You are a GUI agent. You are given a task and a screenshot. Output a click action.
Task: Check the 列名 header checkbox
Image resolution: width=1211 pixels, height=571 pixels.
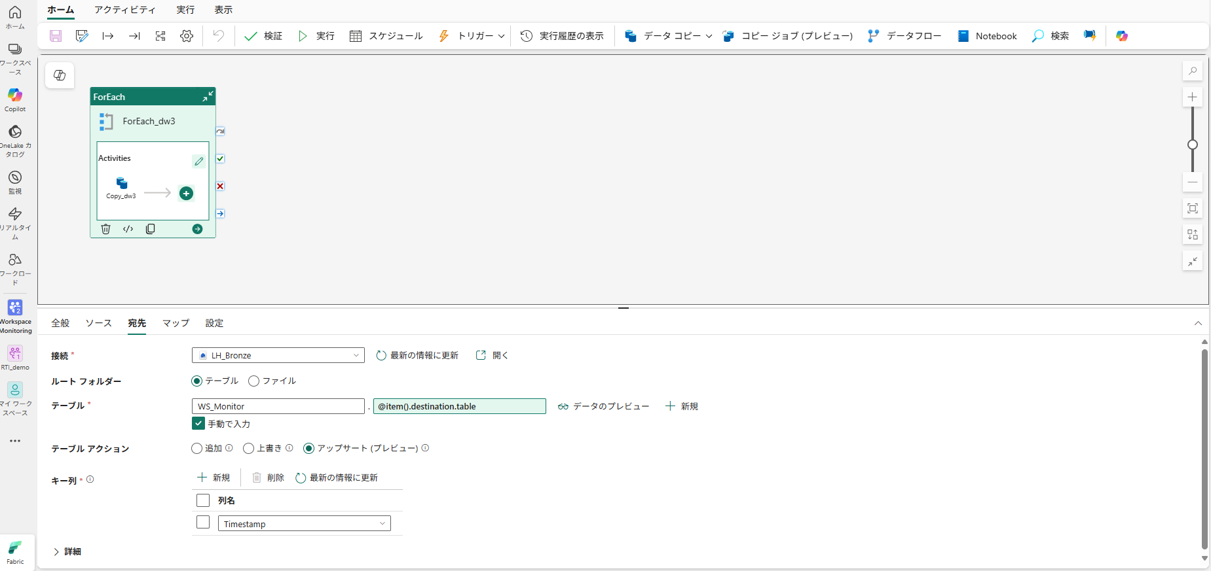203,500
